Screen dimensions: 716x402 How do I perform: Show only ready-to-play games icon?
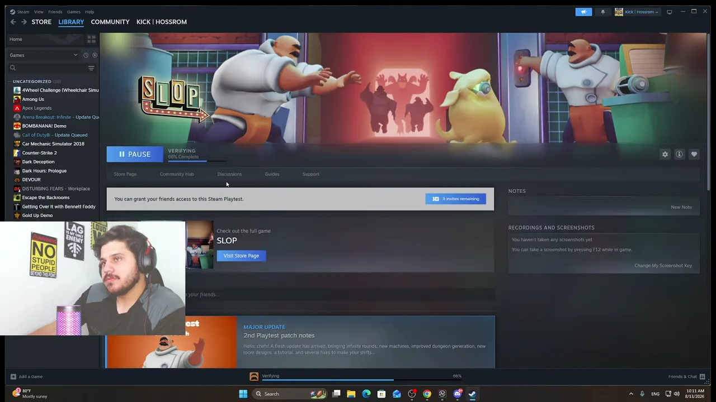point(95,55)
